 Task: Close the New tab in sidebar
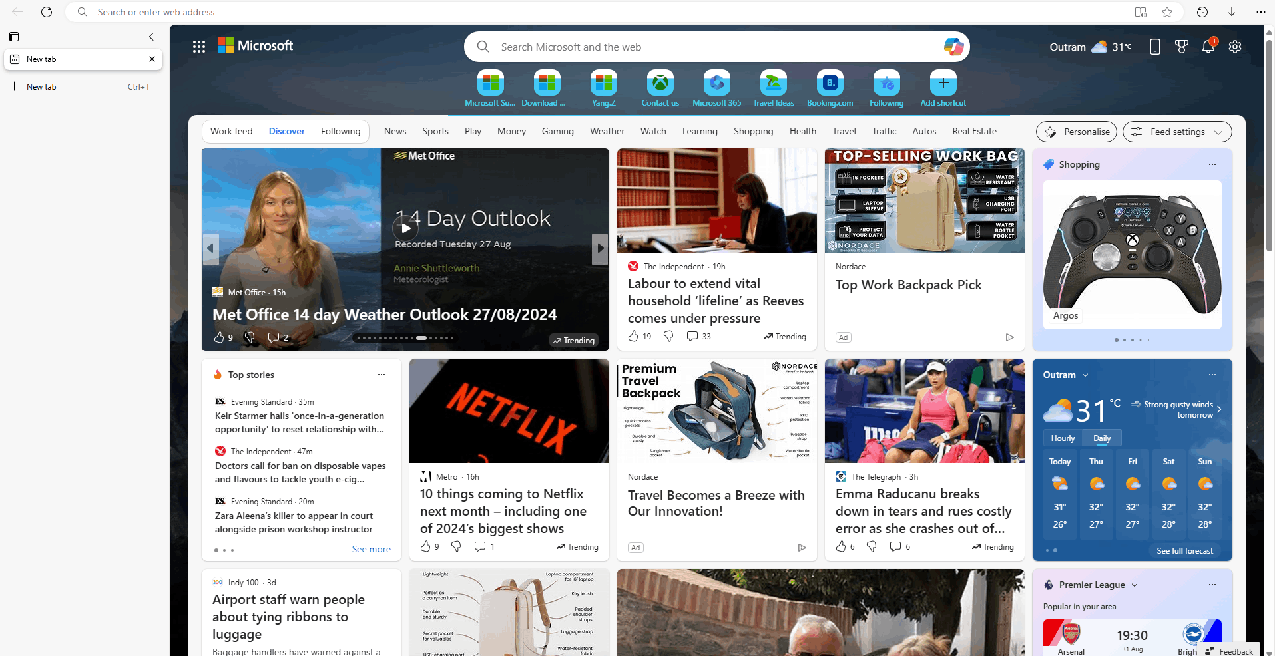152,59
